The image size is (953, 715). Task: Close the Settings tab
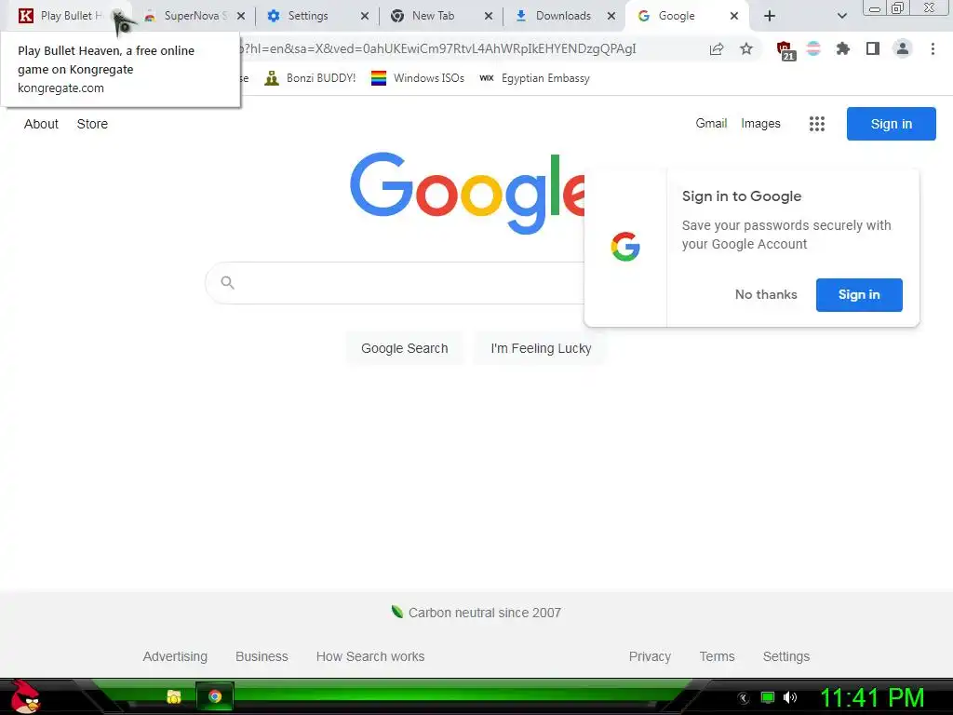pos(365,17)
